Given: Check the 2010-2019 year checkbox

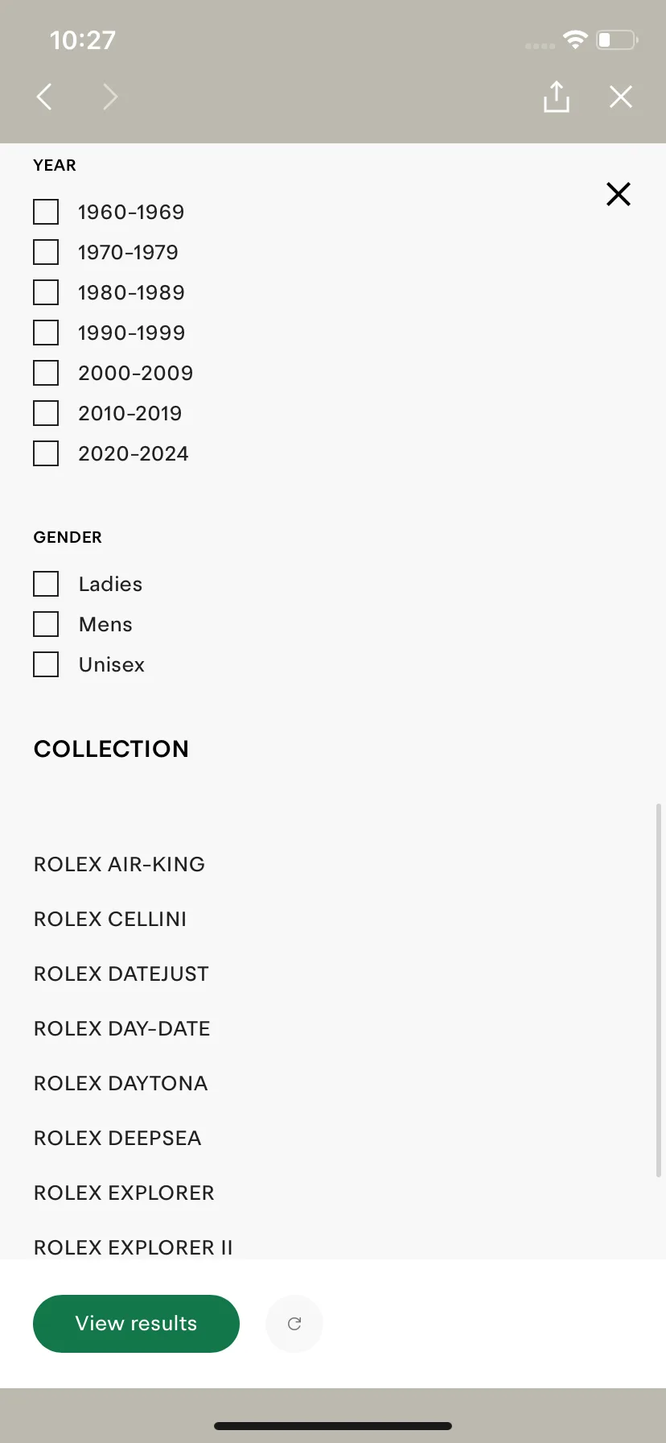Looking at the screenshot, I should 46,413.
